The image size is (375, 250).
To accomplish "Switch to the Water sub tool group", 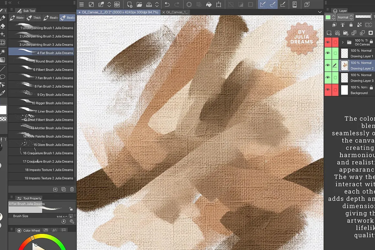I will [x=17, y=18].
